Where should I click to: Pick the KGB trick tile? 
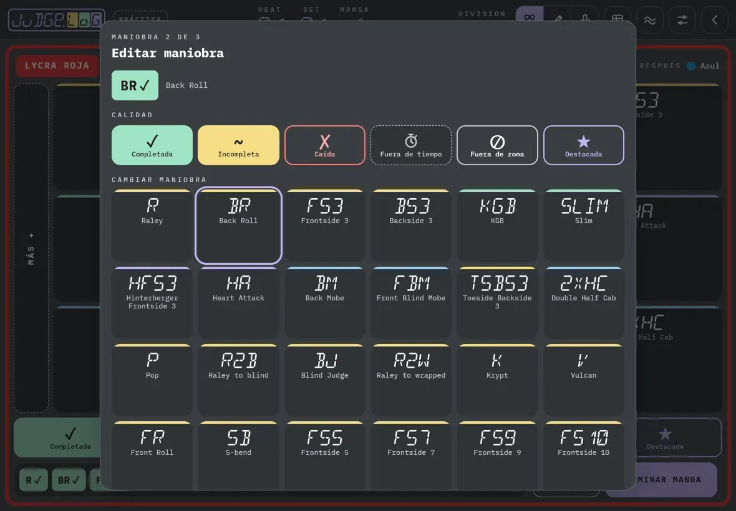[x=497, y=226]
